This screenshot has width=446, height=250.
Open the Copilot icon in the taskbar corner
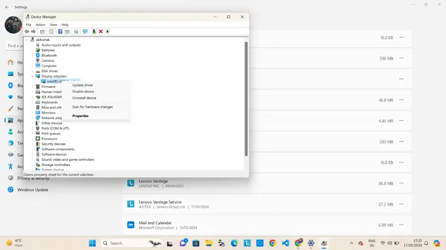(437, 243)
